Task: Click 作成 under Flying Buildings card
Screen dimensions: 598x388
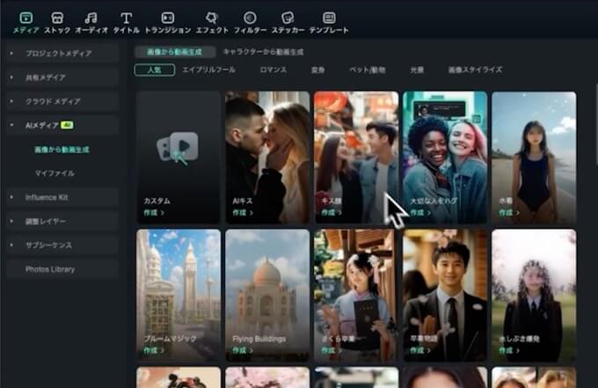Action: pos(243,350)
